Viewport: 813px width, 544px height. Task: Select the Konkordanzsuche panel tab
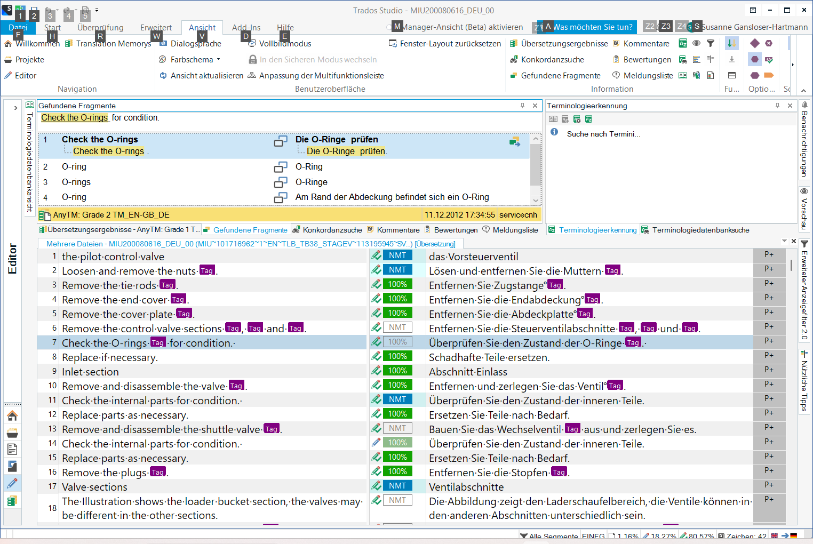point(327,230)
